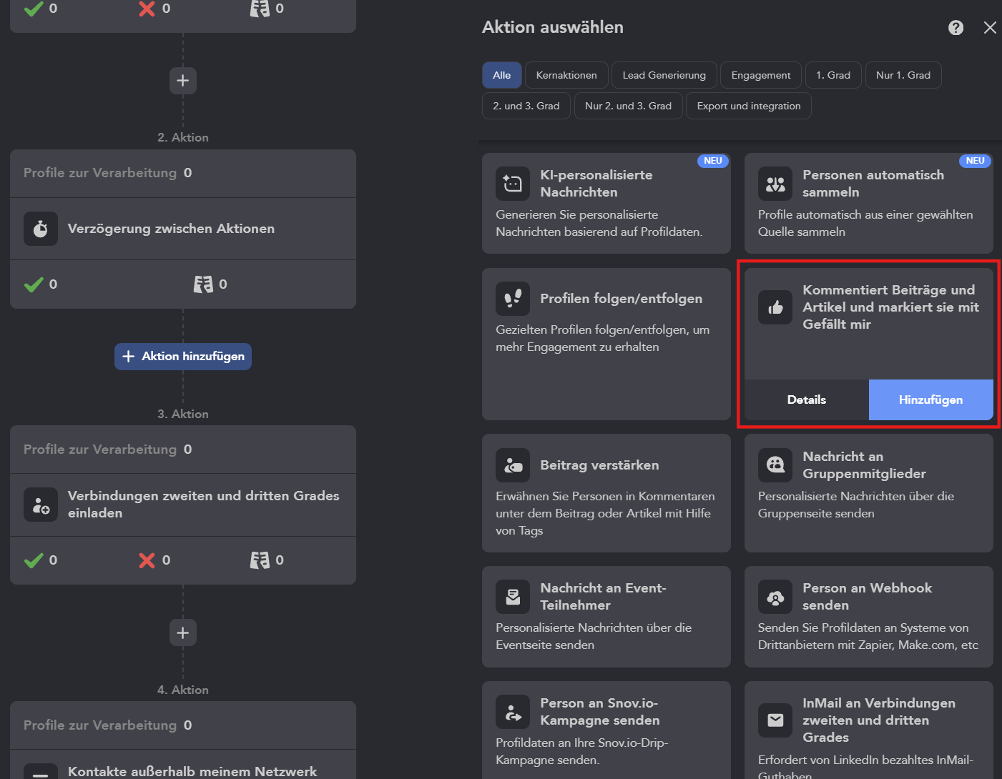Open the Person an Snov.io-Kampagne senden title
Image resolution: width=1002 pixels, height=779 pixels.
(599, 712)
